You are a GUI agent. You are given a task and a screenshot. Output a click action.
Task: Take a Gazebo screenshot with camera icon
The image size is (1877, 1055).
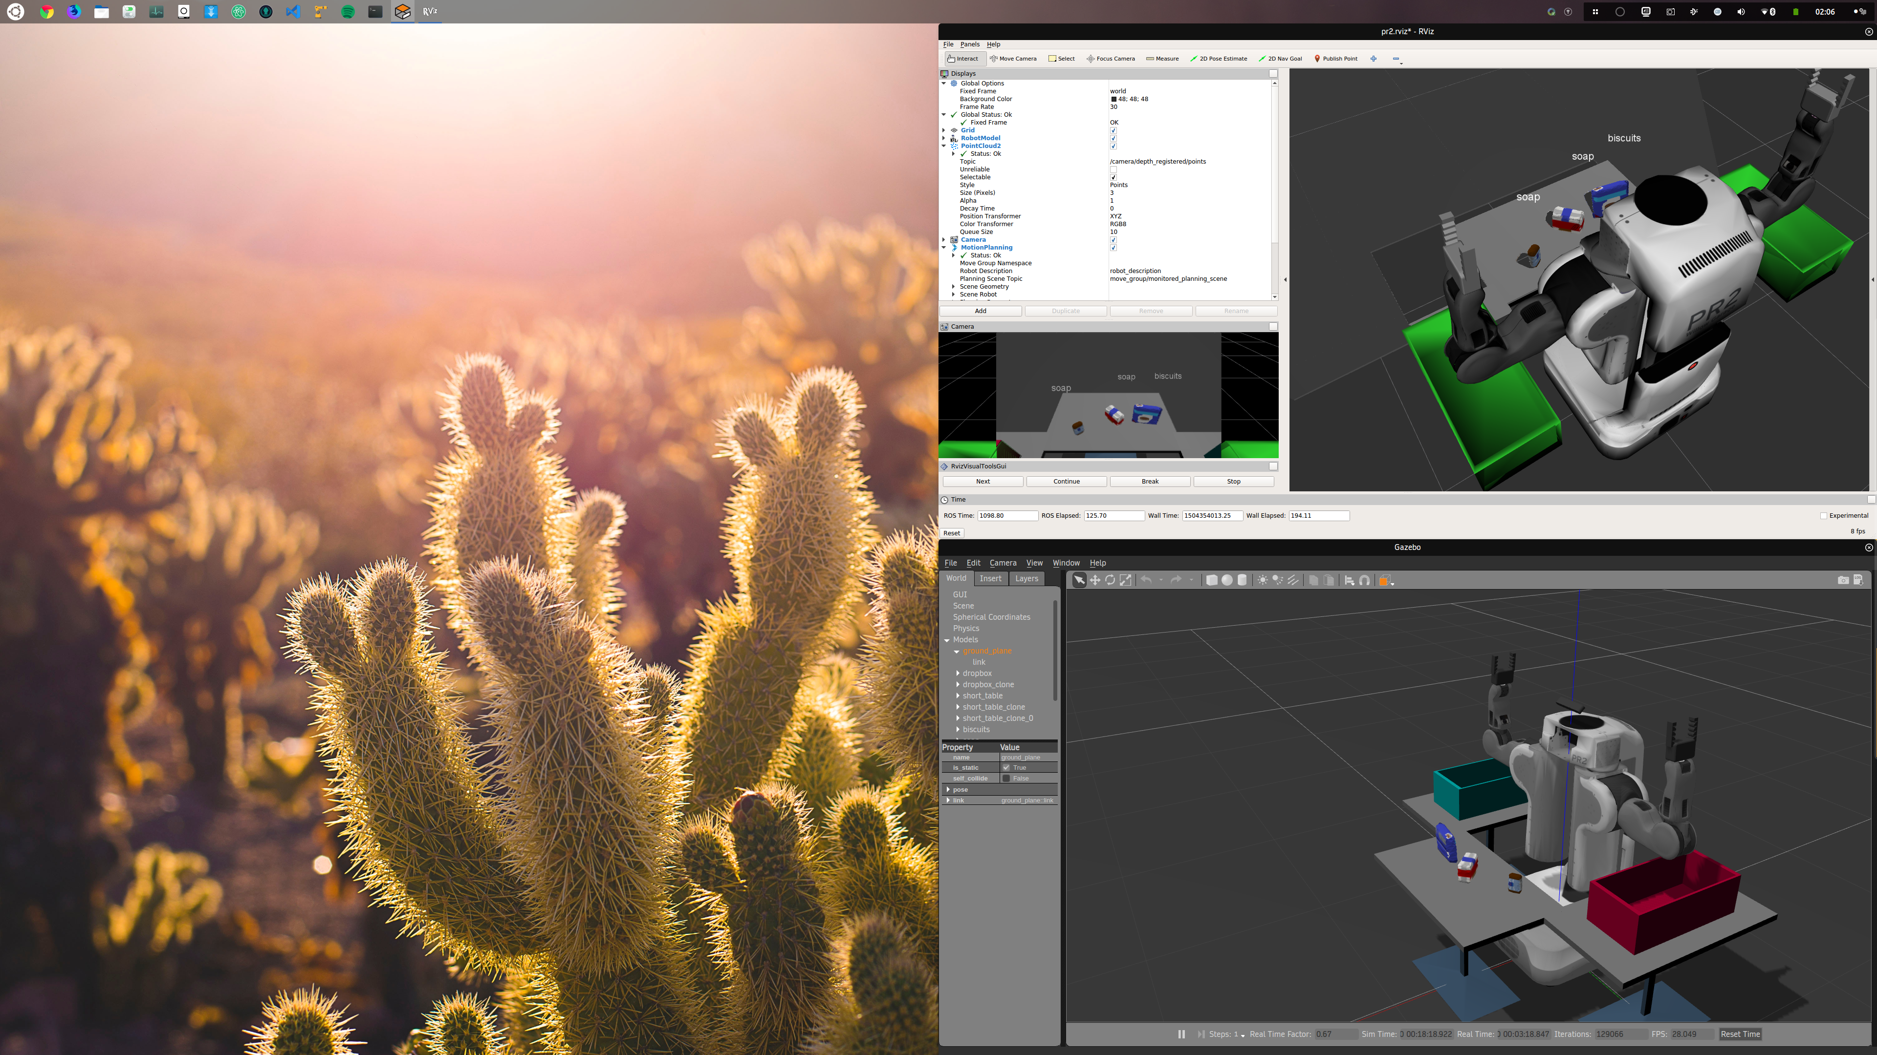coord(1843,580)
